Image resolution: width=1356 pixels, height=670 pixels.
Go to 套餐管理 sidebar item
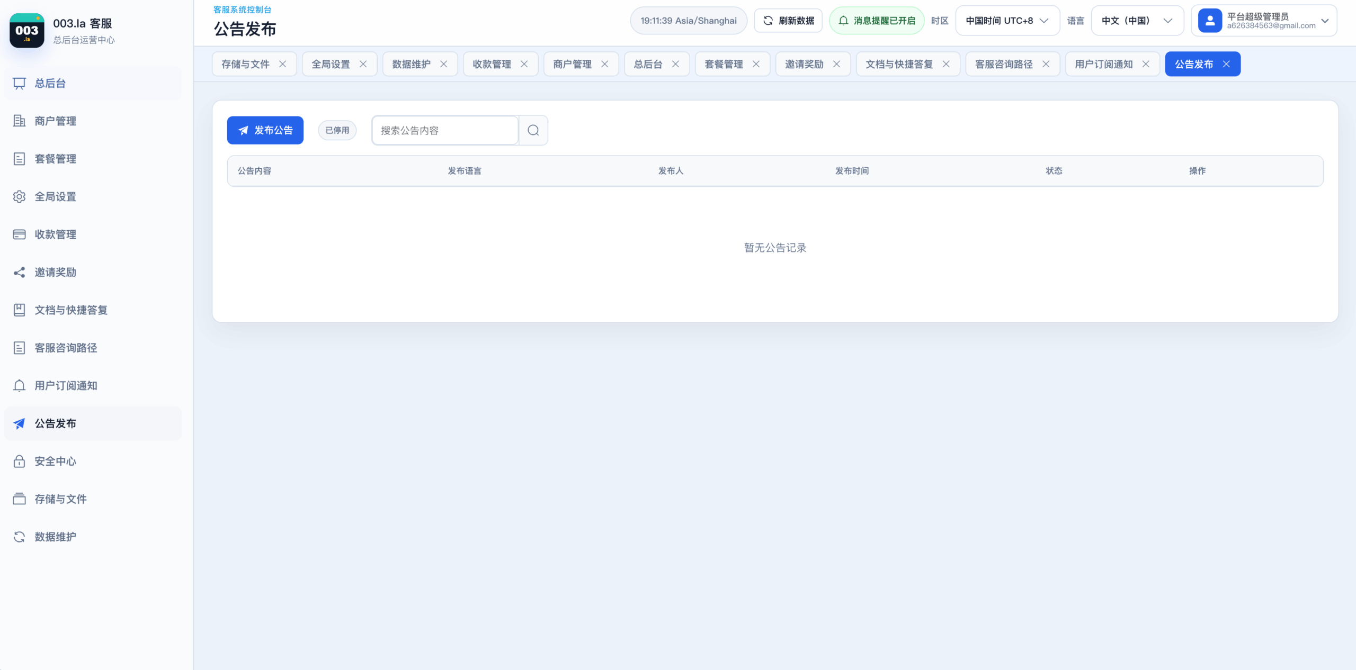click(x=93, y=159)
